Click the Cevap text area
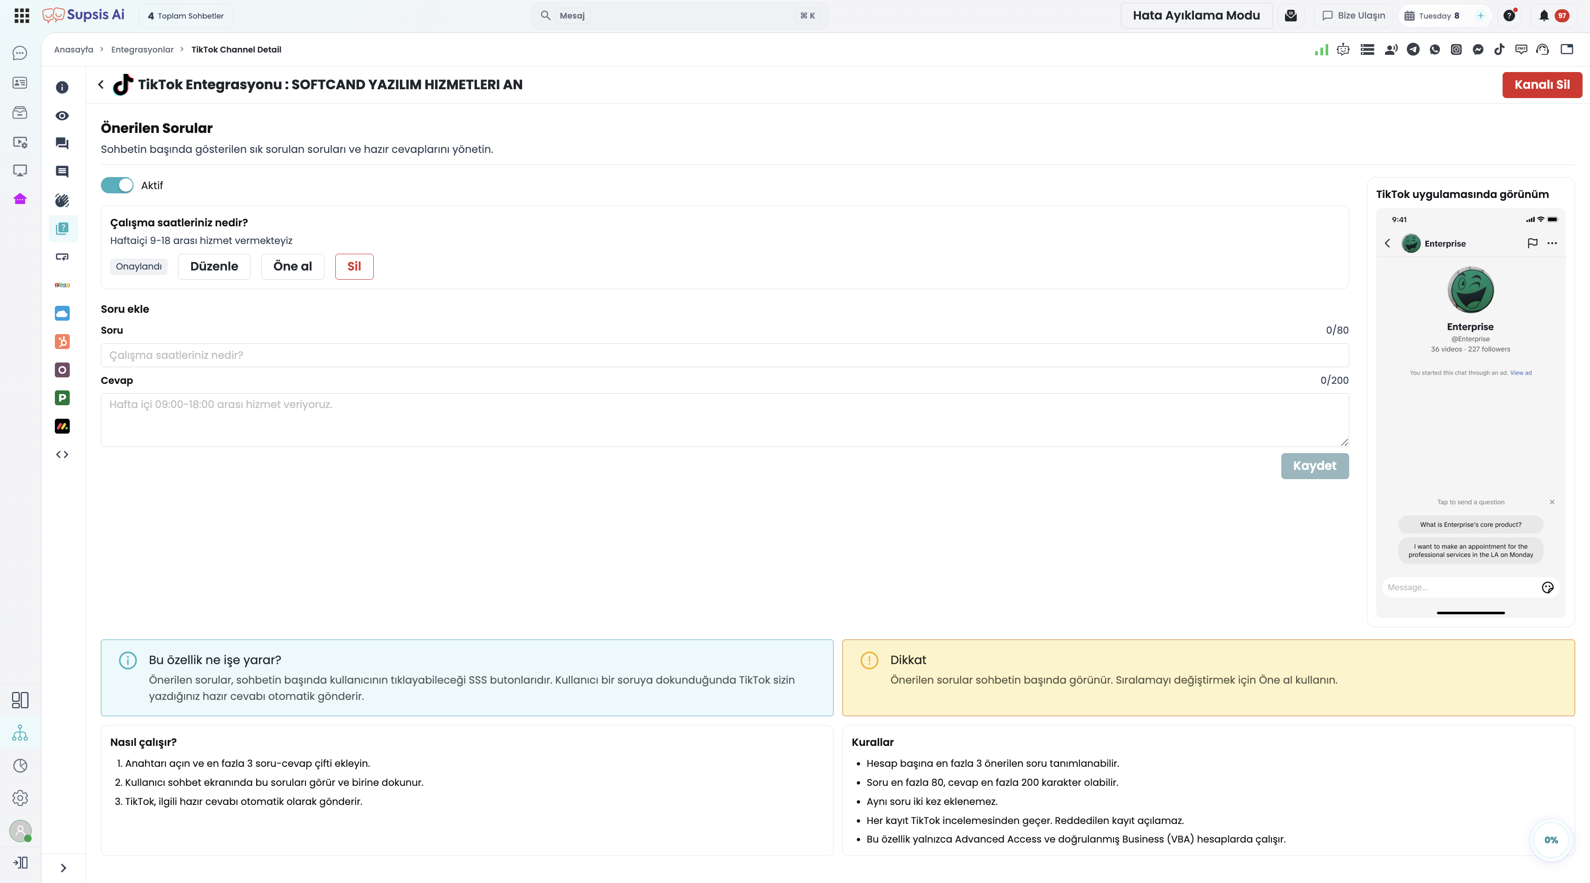1590x883 pixels. coord(725,420)
